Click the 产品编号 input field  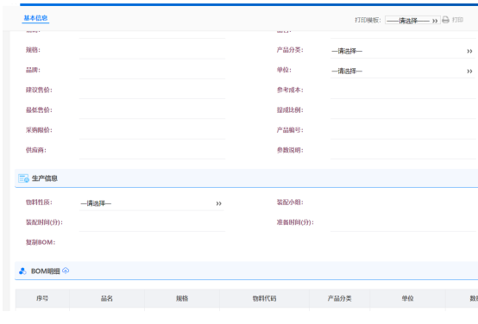pos(403,131)
